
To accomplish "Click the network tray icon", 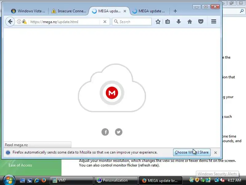I will pos(217,180).
